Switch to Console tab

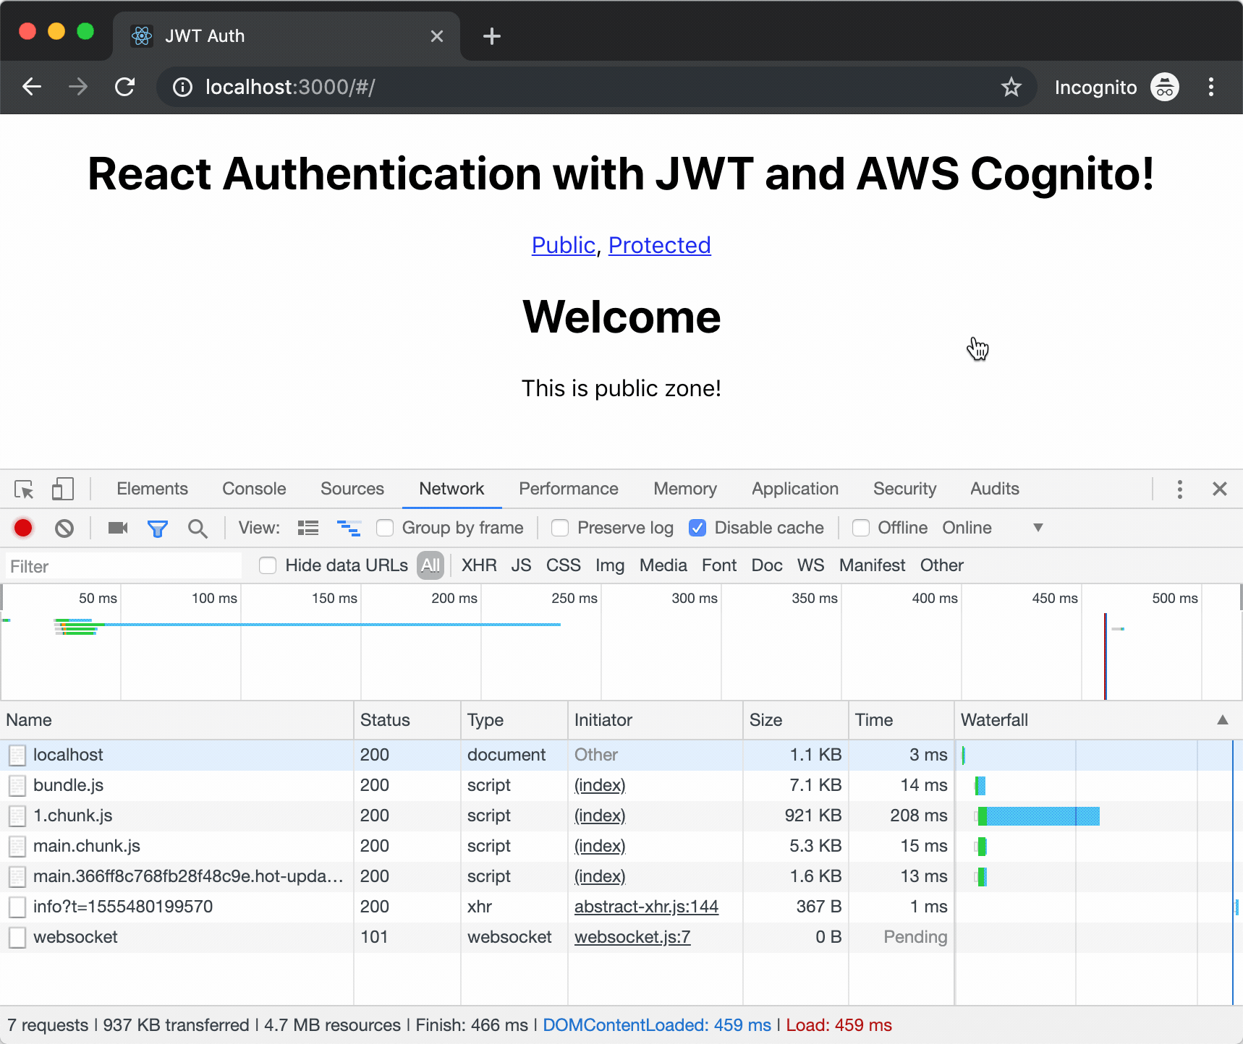click(254, 489)
